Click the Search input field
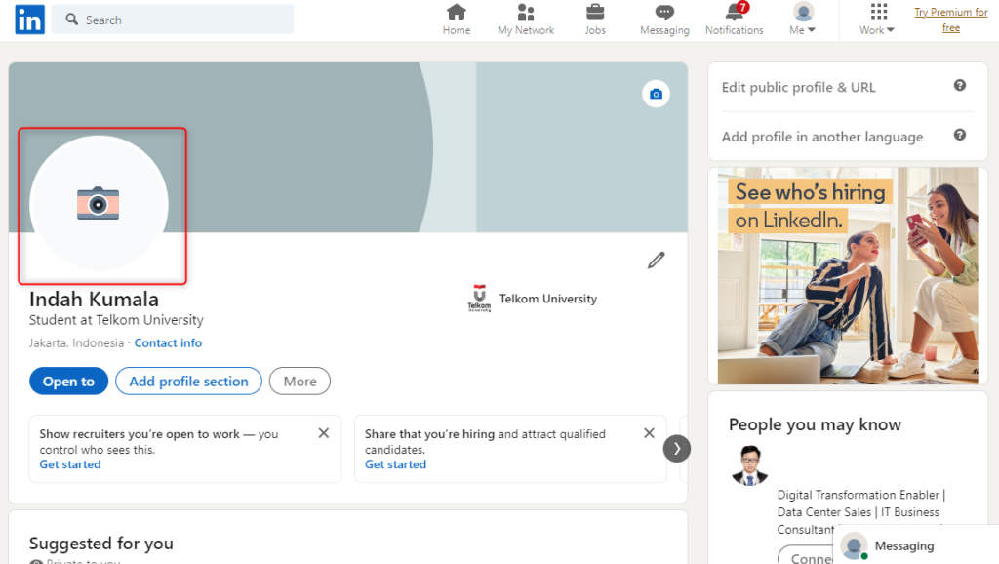This screenshot has width=999, height=564. (173, 20)
